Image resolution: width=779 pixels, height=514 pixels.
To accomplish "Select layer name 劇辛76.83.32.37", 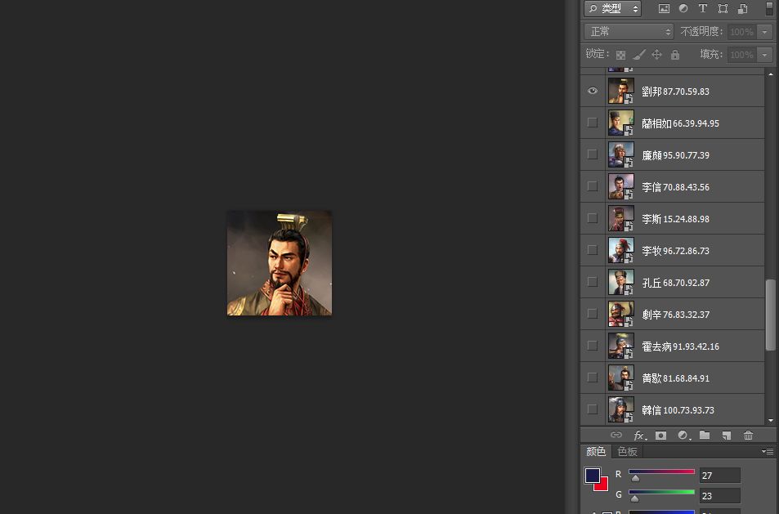I will (x=676, y=315).
